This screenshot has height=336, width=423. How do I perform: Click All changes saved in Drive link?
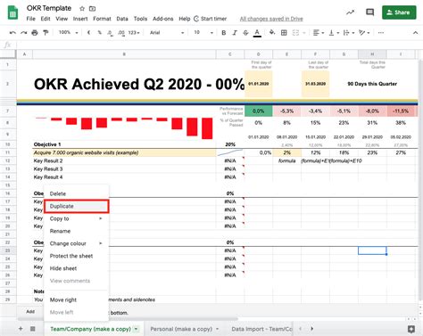(271, 19)
